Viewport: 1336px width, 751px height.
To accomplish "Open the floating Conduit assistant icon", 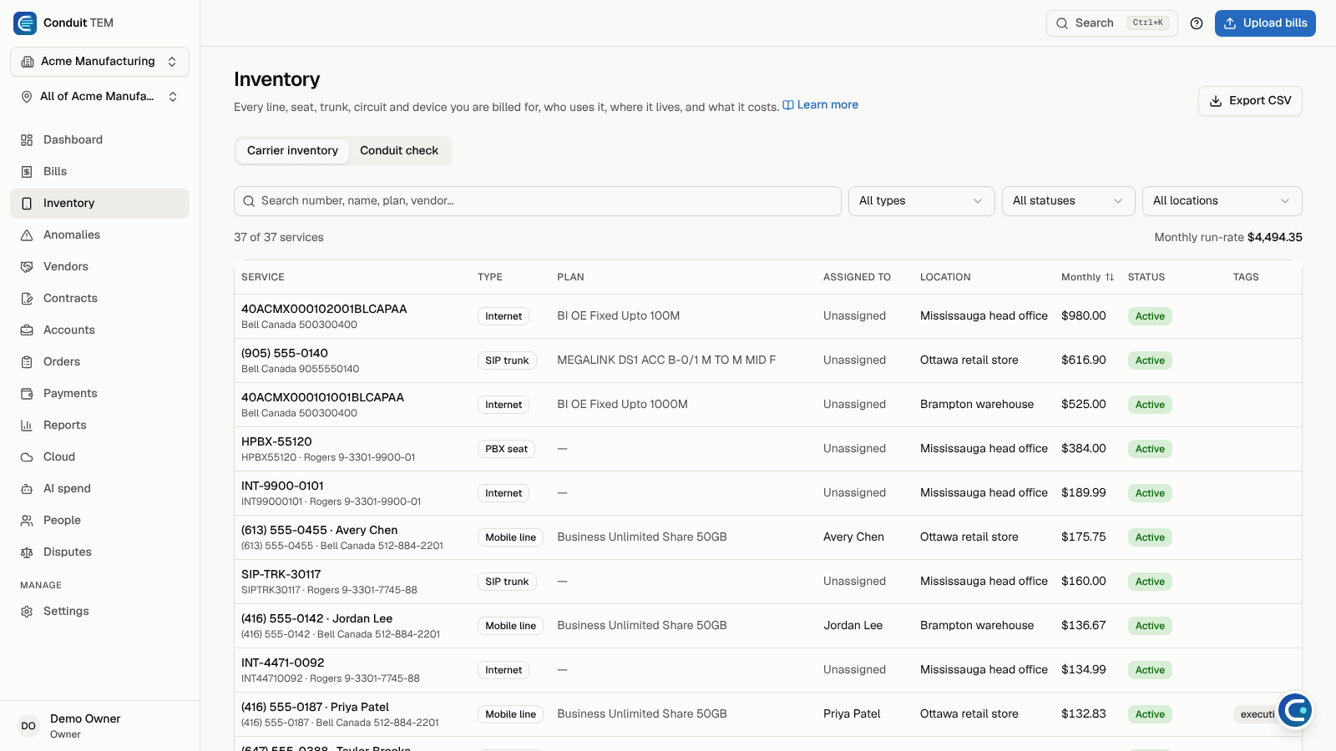I will [x=1295, y=711].
